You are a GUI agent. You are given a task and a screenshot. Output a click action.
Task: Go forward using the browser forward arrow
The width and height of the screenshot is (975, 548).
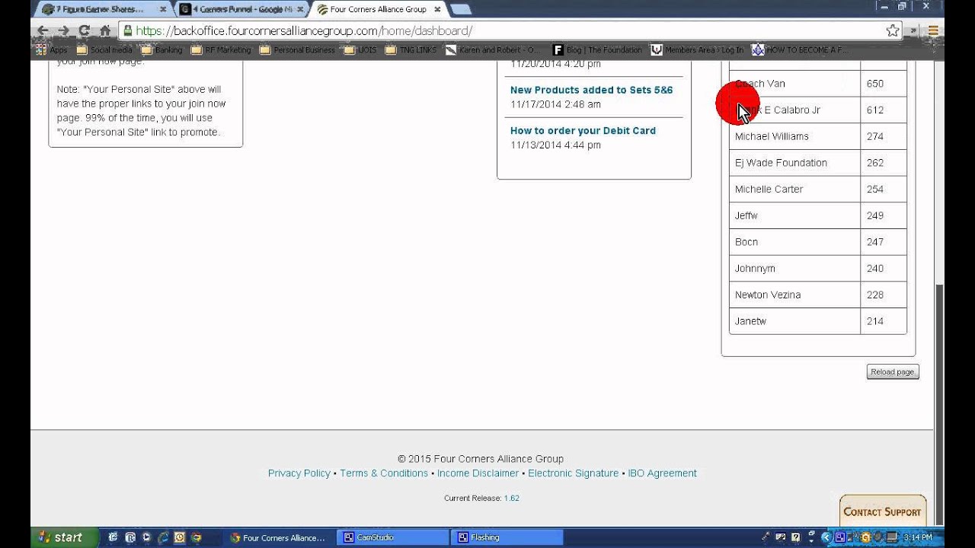(x=63, y=31)
